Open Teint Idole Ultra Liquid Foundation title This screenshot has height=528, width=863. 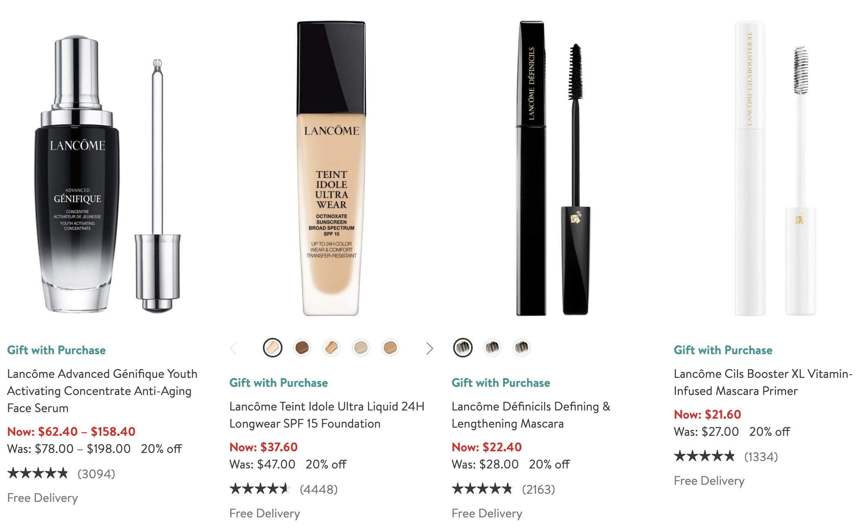pyautogui.click(x=327, y=415)
